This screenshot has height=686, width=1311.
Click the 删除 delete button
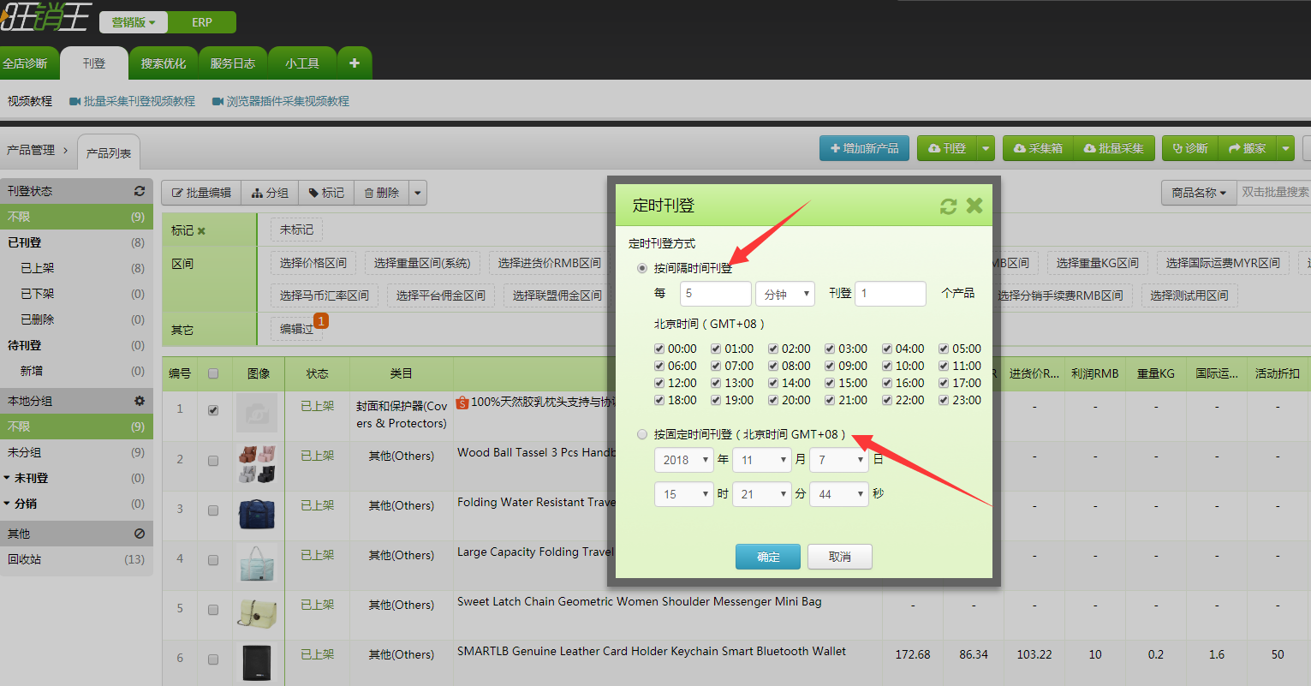(382, 193)
